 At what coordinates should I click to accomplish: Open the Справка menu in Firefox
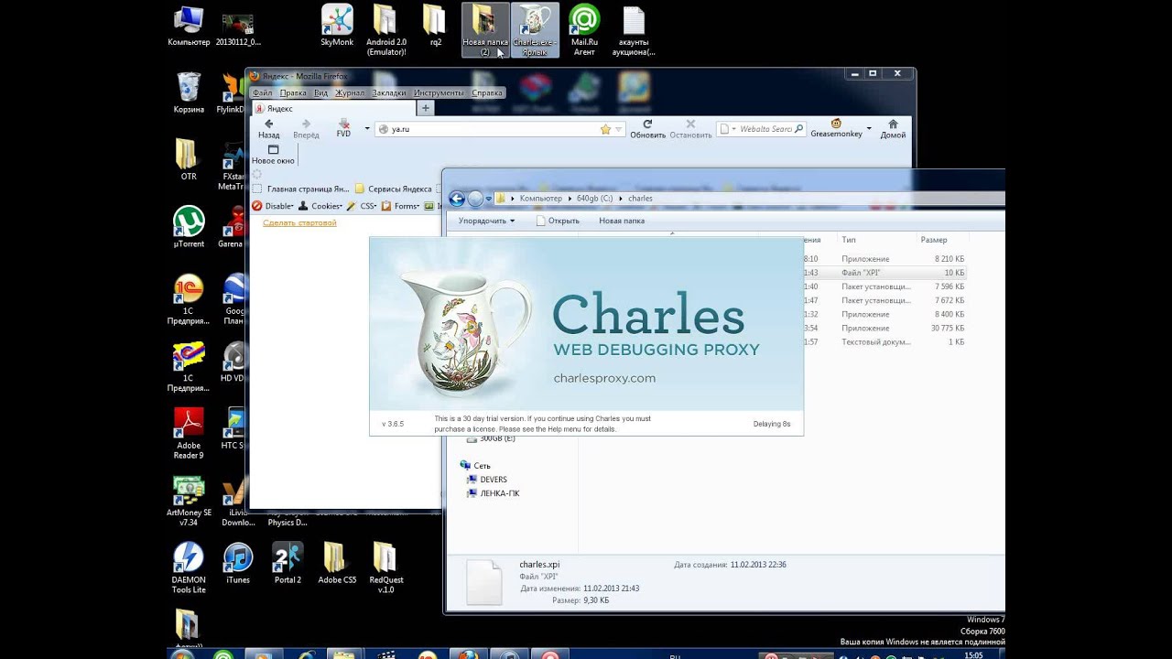pos(487,92)
